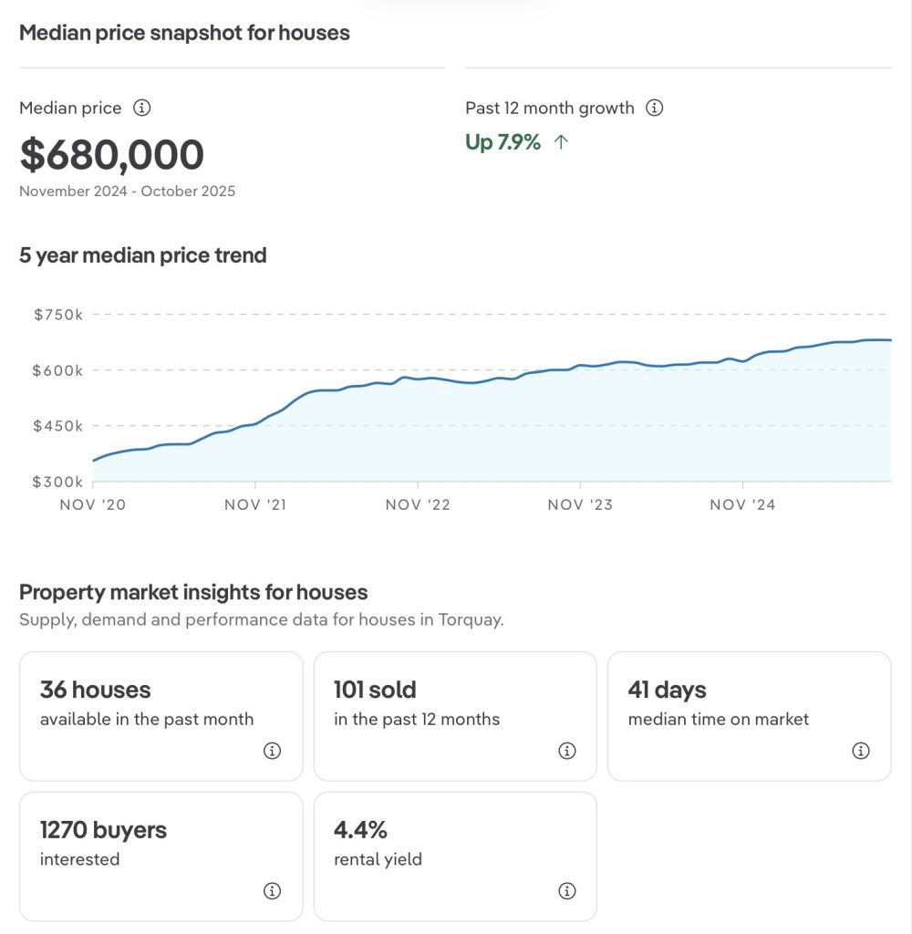Click the info icon beside Median price
This screenshot has height=934, width=912.
[x=141, y=108]
